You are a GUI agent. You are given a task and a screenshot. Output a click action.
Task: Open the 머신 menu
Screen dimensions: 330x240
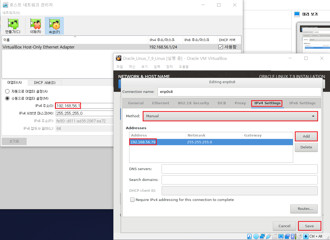coord(132,67)
